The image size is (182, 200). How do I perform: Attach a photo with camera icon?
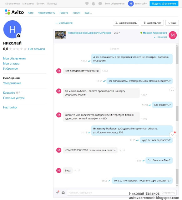tap(63, 192)
